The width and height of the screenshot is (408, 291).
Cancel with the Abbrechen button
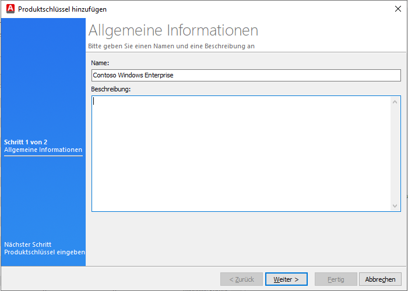pyautogui.click(x=380, y=279)
